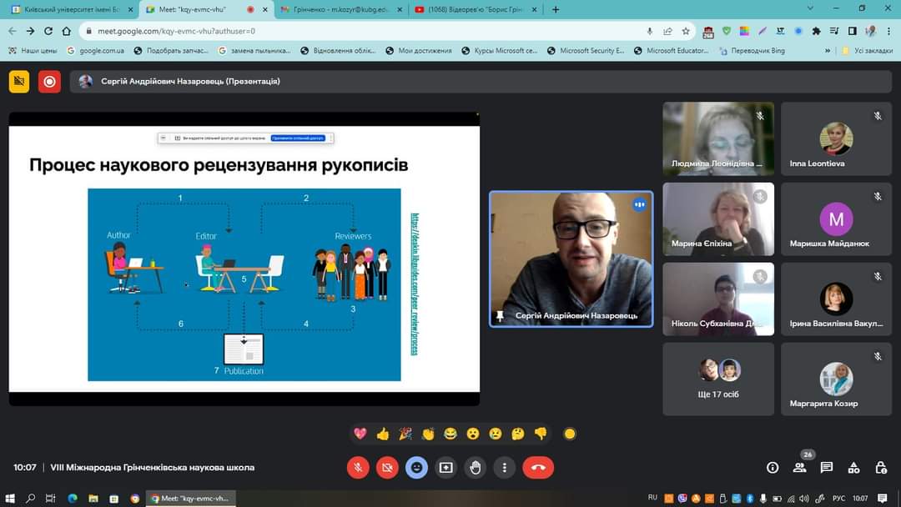
Task: Expand the hidden bookmarks chevron in bookmarks bar
Action: [x=828, y=50]
